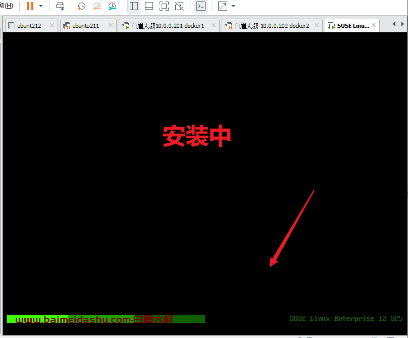Toggle the library sidebar view
The image size is (408, 338).
(x=134, y=6)
